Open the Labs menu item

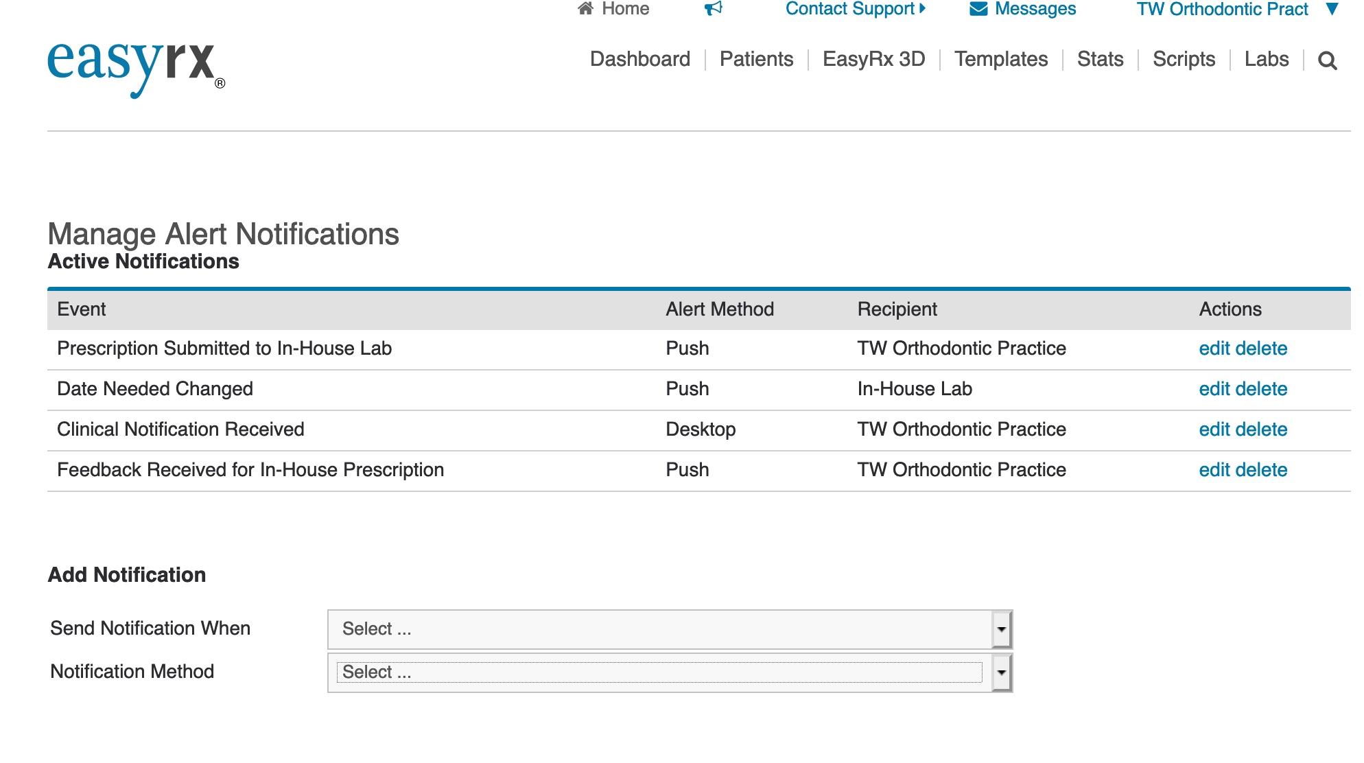pos(1266,59)
